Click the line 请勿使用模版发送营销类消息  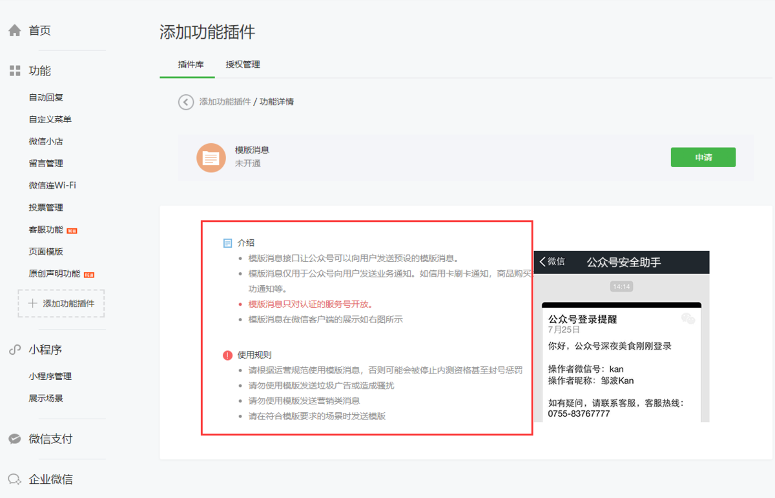point(304,401)
